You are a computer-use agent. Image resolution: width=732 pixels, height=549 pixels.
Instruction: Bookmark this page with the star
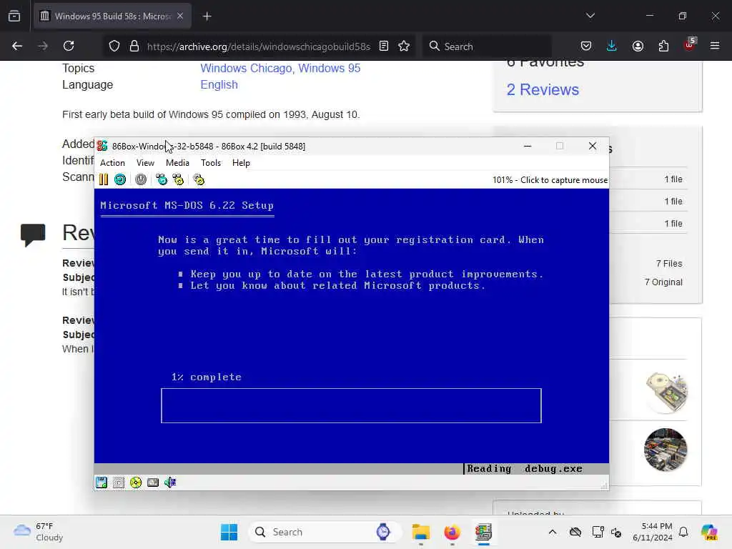(404, 46)
